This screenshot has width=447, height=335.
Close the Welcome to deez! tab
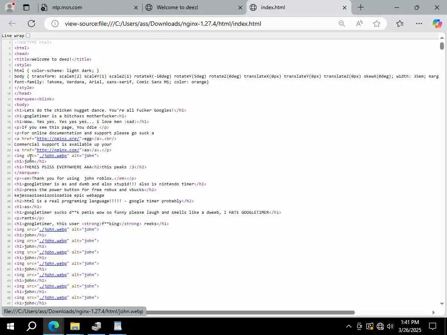(x=241, y=8)
